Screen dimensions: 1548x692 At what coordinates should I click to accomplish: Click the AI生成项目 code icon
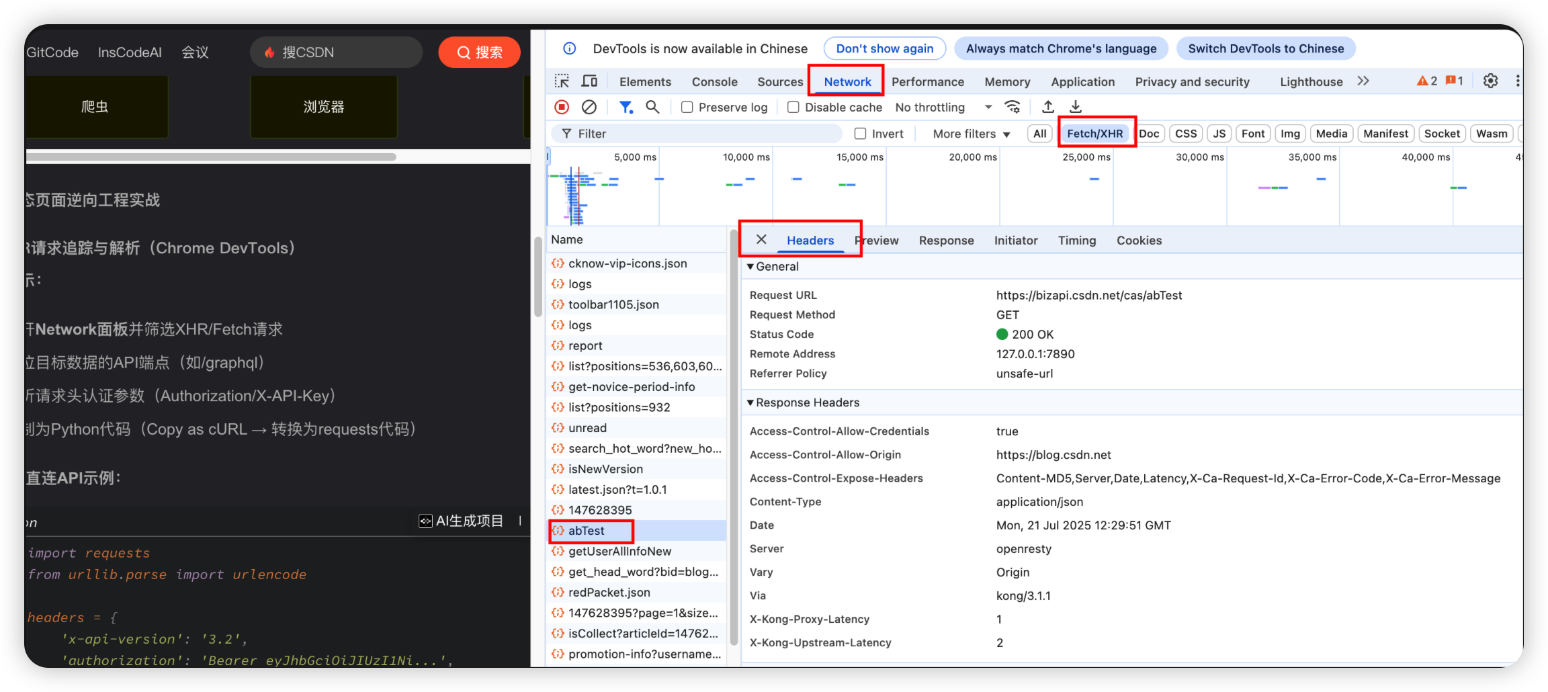pyautogui.click(x=425, y=521)
